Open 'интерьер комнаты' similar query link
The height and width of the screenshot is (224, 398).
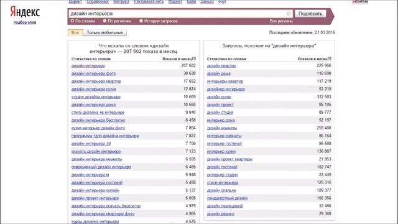click(x=224, y=136)
